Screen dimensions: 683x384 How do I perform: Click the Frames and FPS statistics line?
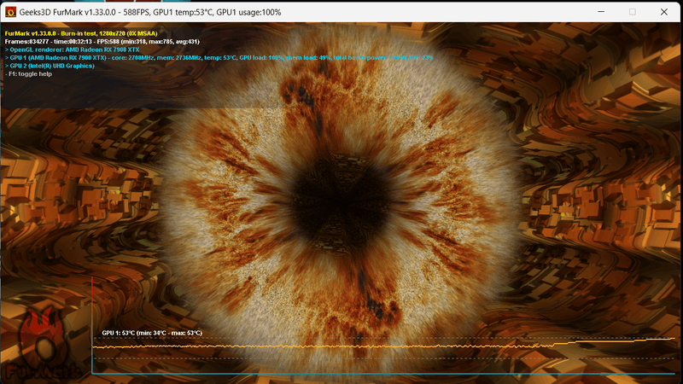point(102,41)
